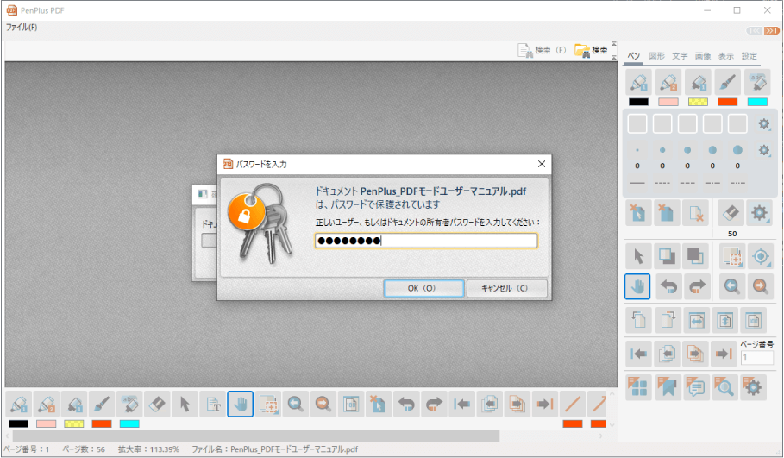Click the delete-page icon with orange X
Image resolution: width=784 pixels, height=458 pixels.
(x=695, y=212)
